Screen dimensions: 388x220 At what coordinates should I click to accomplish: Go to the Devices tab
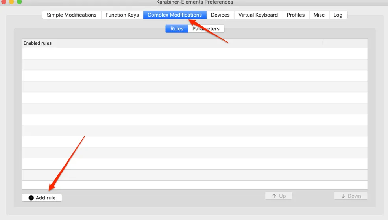click(220, 15)
